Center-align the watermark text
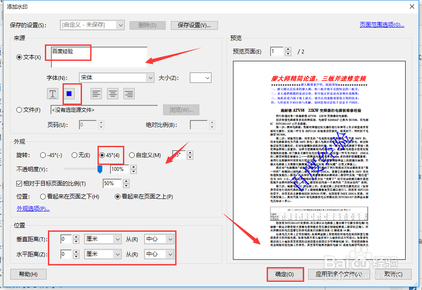Screen dimensions: 422x290 coord(112,93)
